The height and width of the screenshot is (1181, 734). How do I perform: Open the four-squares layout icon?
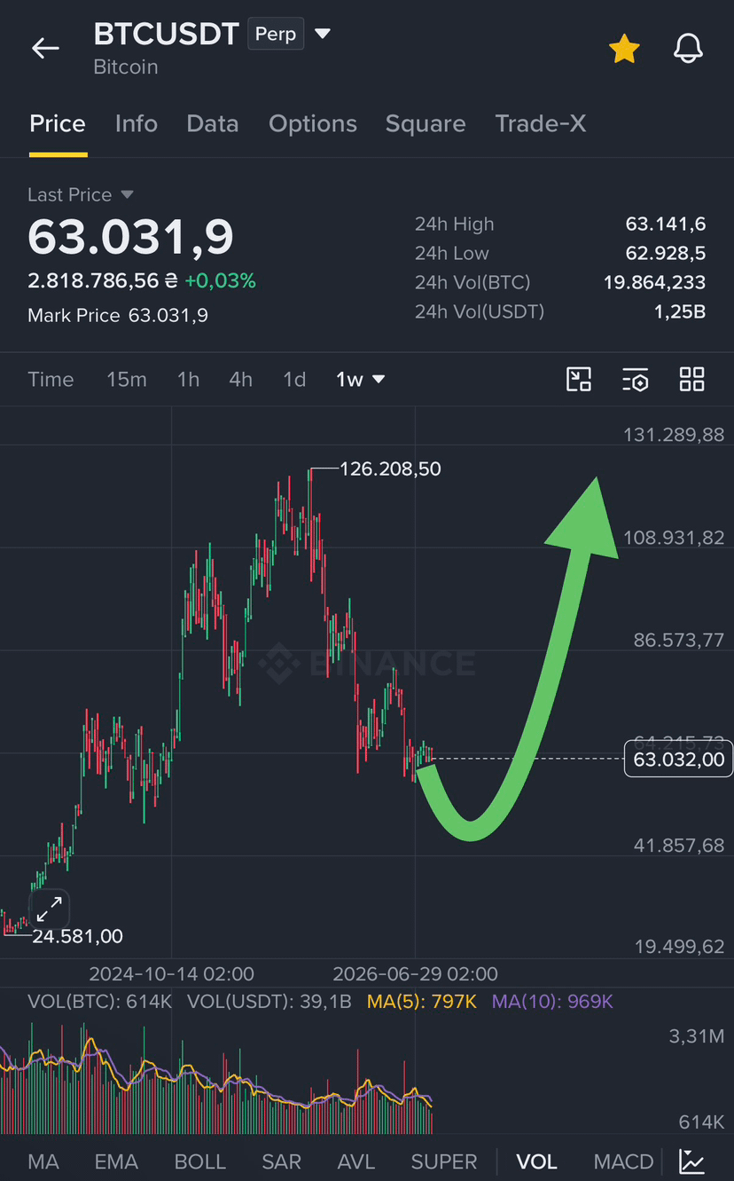(692, 380)
